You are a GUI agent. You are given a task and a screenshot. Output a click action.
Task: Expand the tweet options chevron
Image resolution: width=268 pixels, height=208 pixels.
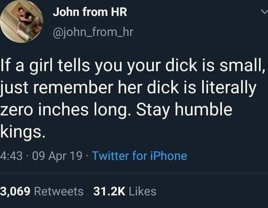[264, 12]
